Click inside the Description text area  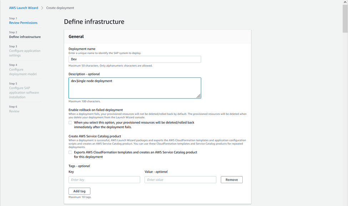pos(135,88)
